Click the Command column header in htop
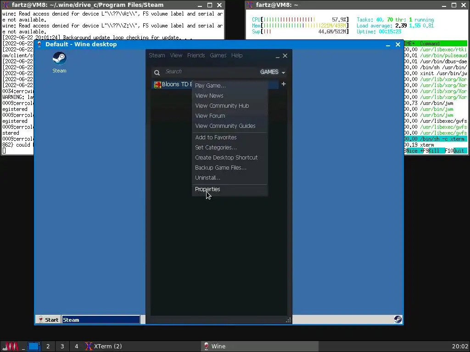Screen dimensions: 470x352 pos(430,44)
